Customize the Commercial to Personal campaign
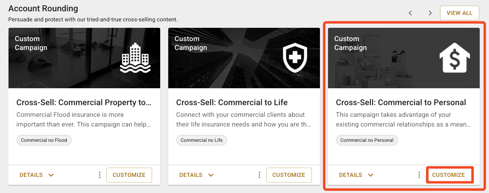The image size is (489, 193). pos(449,175)
